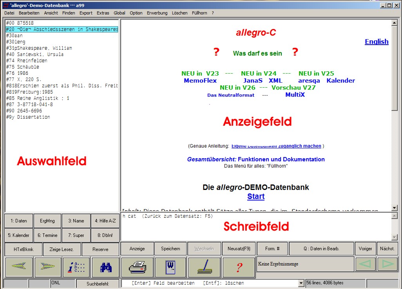The image size is (402, 289).
Task: Follow the Start link
Action: (256, 196)
